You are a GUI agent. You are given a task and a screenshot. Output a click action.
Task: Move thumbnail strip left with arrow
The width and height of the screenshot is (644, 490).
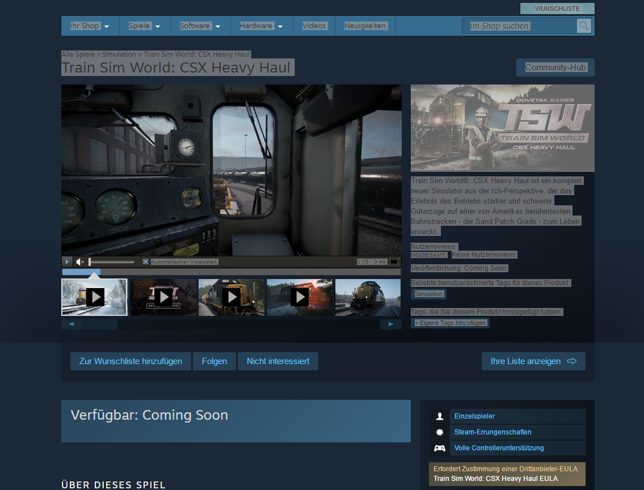71,324
